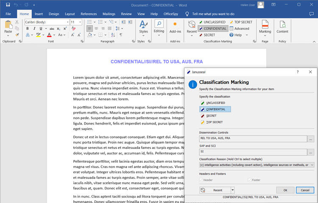Open the OfficeSpy ribbon tab

(x=171, y=14)
